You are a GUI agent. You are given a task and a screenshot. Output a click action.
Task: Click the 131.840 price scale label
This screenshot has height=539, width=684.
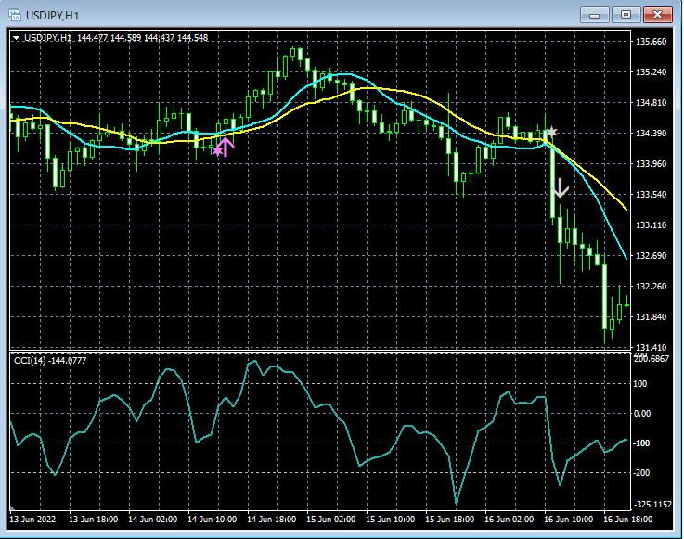[651, 317]
